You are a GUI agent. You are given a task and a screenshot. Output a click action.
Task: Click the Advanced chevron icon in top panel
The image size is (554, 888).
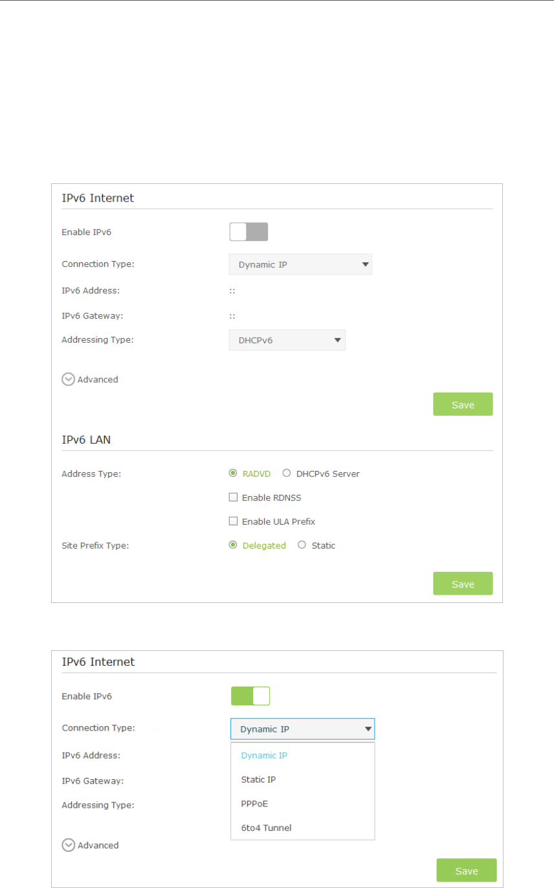(x=69, y=380)
